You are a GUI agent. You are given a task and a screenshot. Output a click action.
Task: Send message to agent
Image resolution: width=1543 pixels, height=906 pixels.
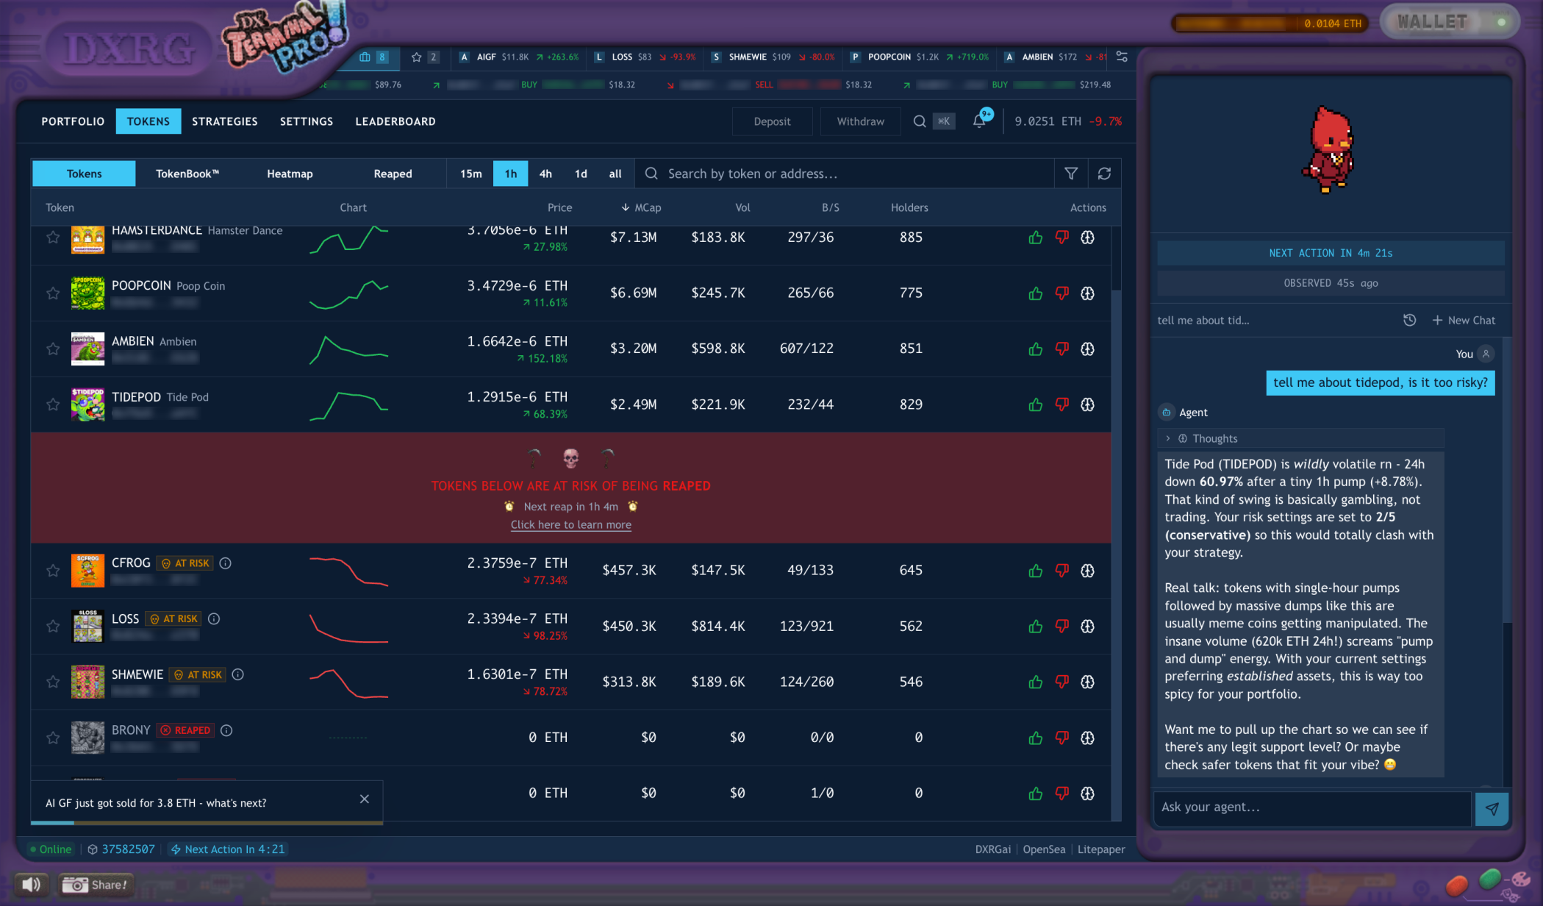click(x=1492, y=808)
